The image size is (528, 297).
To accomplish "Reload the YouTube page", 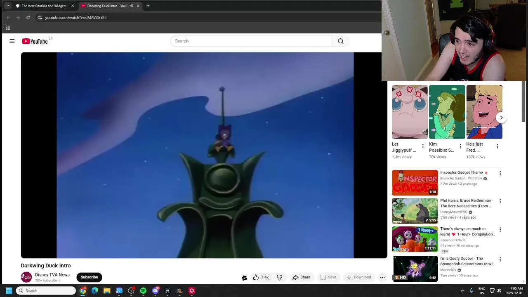I will (x=28, y=17).
